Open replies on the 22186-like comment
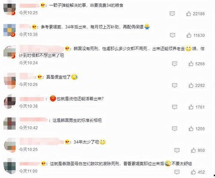Image resolution: width=215 pixels, height=178 pixels. point(172,14)
